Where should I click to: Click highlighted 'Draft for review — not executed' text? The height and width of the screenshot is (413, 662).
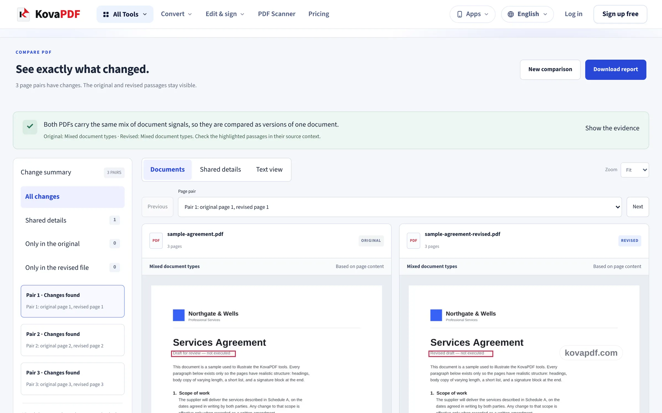(x=203, y=354)
